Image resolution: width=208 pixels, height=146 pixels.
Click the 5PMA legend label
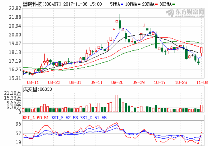coord(115,4)
